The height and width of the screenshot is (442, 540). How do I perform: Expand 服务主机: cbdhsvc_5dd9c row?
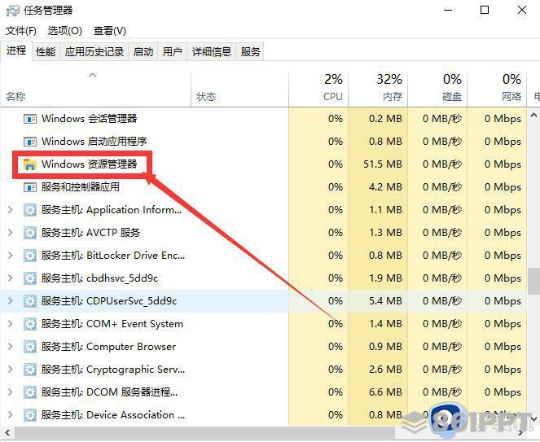point(11,278)
